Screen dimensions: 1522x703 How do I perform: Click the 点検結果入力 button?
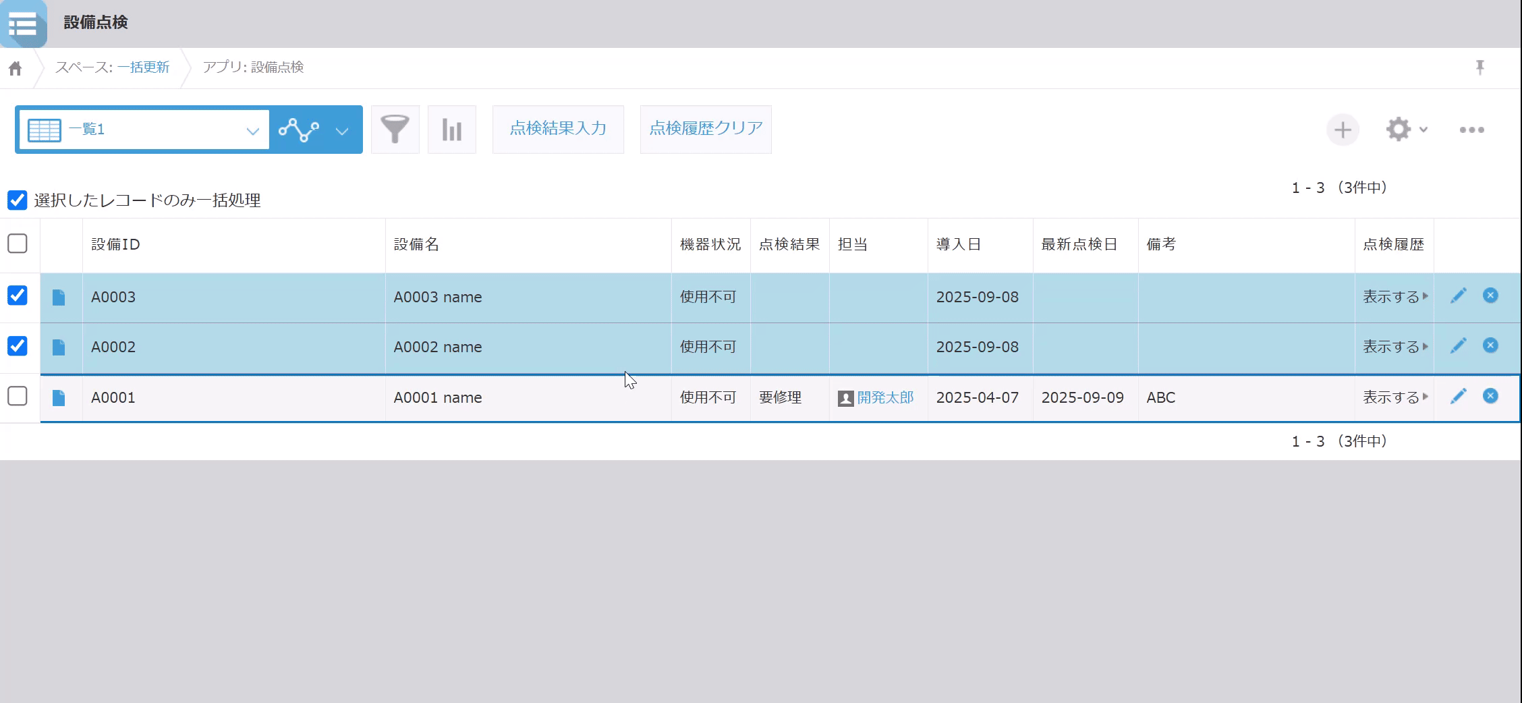click(x=557, y=129)
